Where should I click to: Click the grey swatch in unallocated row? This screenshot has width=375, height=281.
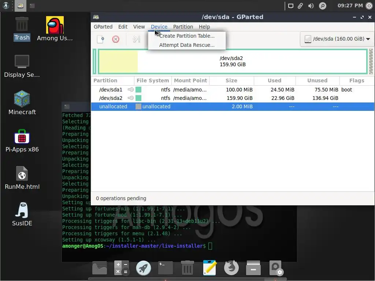click(138, 106)
